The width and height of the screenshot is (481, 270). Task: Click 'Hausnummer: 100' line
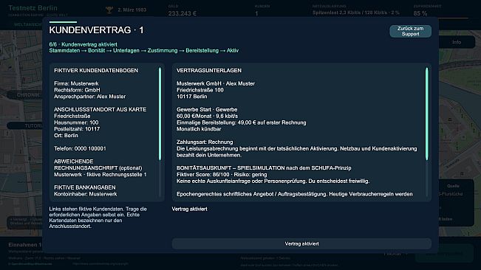click(x=76, y=122)
